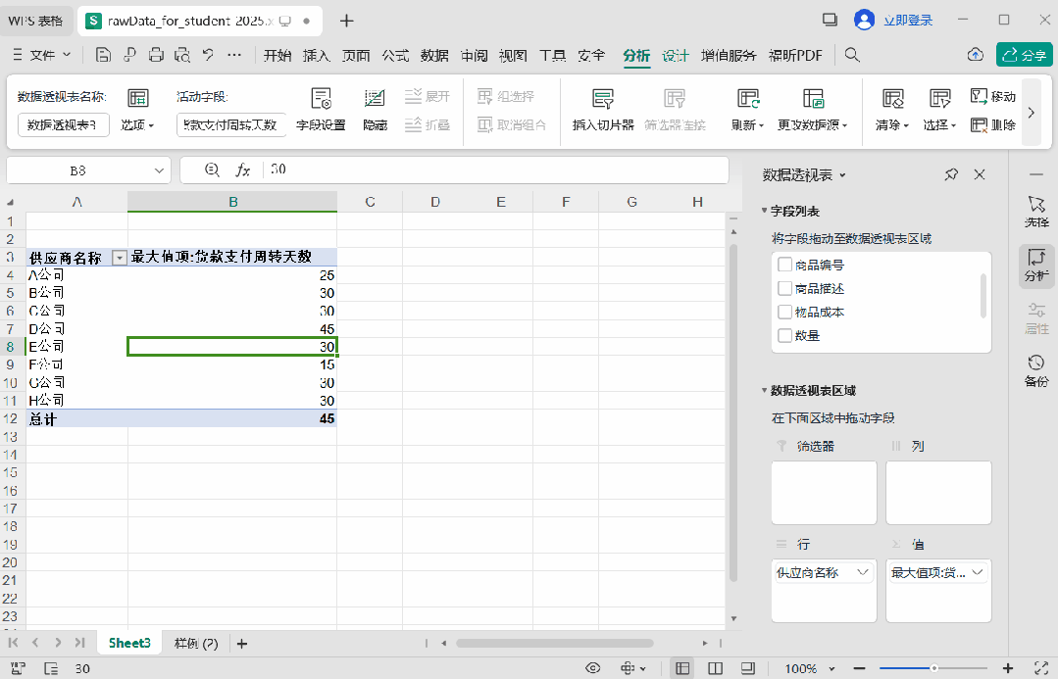Close the 数据透视表 side panel

click(980, 175)
